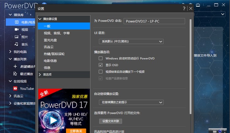Click the keyboard icon in language bar
Screen dimensions: 230x133
tap(215, 131)
